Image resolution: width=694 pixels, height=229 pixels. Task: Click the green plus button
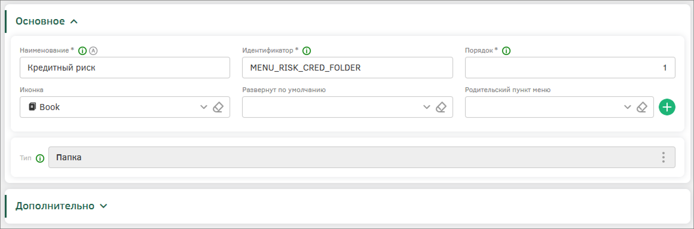click(x=667, y=107)
